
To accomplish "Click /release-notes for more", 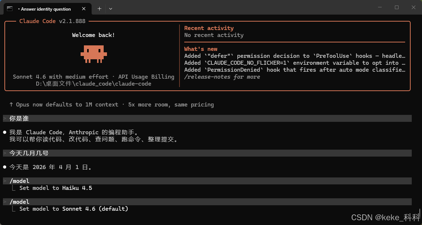I will pos(222,77).
